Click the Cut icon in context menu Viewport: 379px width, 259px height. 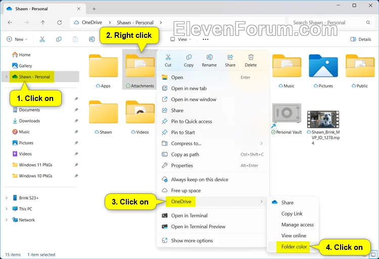click(x=168, y=57)
